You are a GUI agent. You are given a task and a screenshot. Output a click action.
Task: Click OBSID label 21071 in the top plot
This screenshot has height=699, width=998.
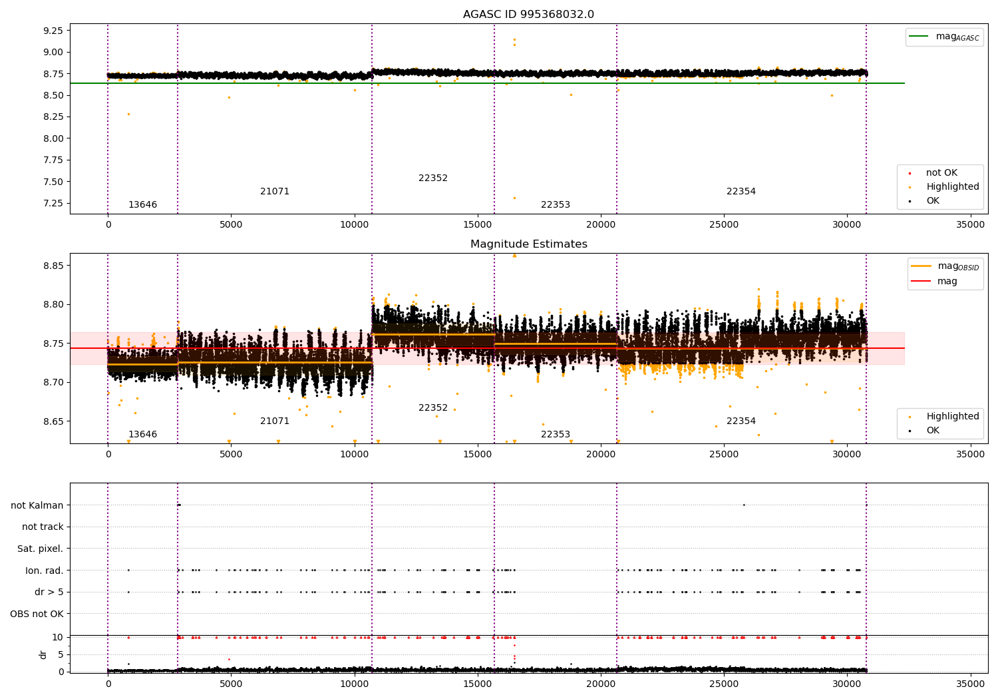coord(275,192)
